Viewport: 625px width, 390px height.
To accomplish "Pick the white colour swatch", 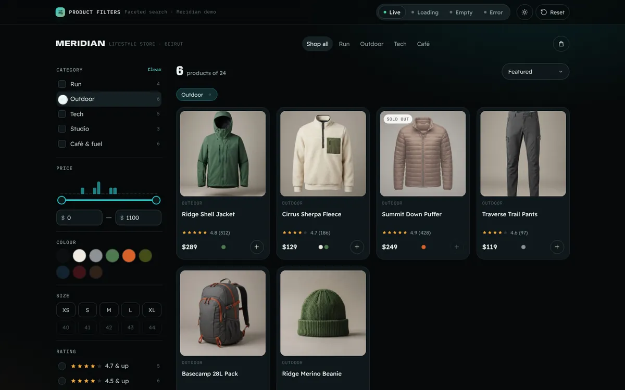I will tap(79, 255).
